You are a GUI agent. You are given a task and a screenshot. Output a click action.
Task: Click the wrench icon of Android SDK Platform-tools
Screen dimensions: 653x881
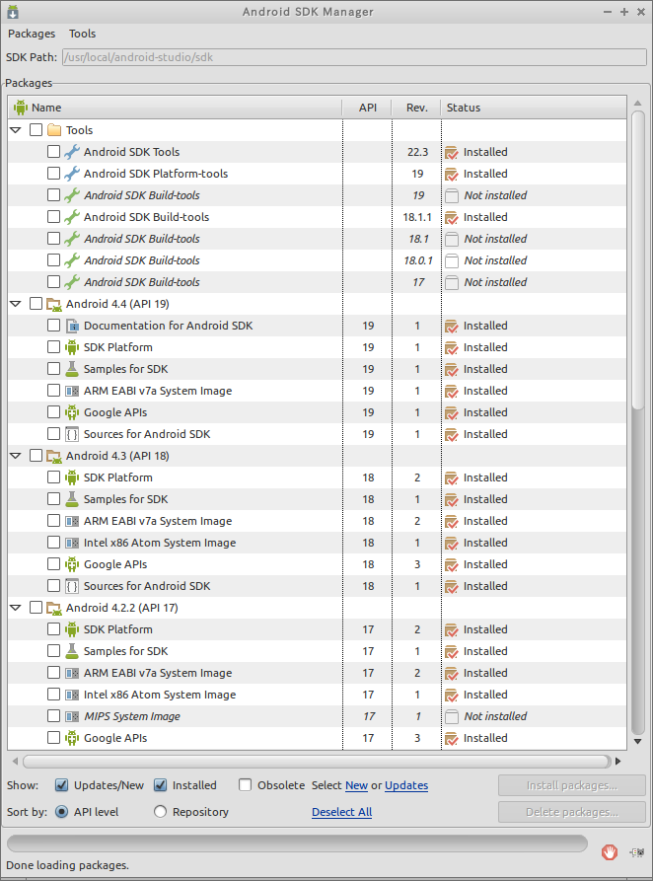point(72,174)
